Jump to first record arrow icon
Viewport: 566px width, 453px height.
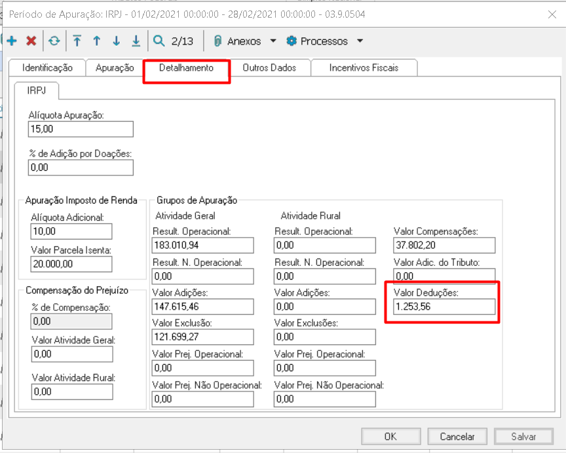tap(77, 41)
